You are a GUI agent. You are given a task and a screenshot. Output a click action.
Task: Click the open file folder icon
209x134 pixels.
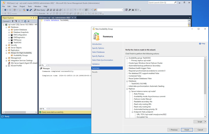24,10
